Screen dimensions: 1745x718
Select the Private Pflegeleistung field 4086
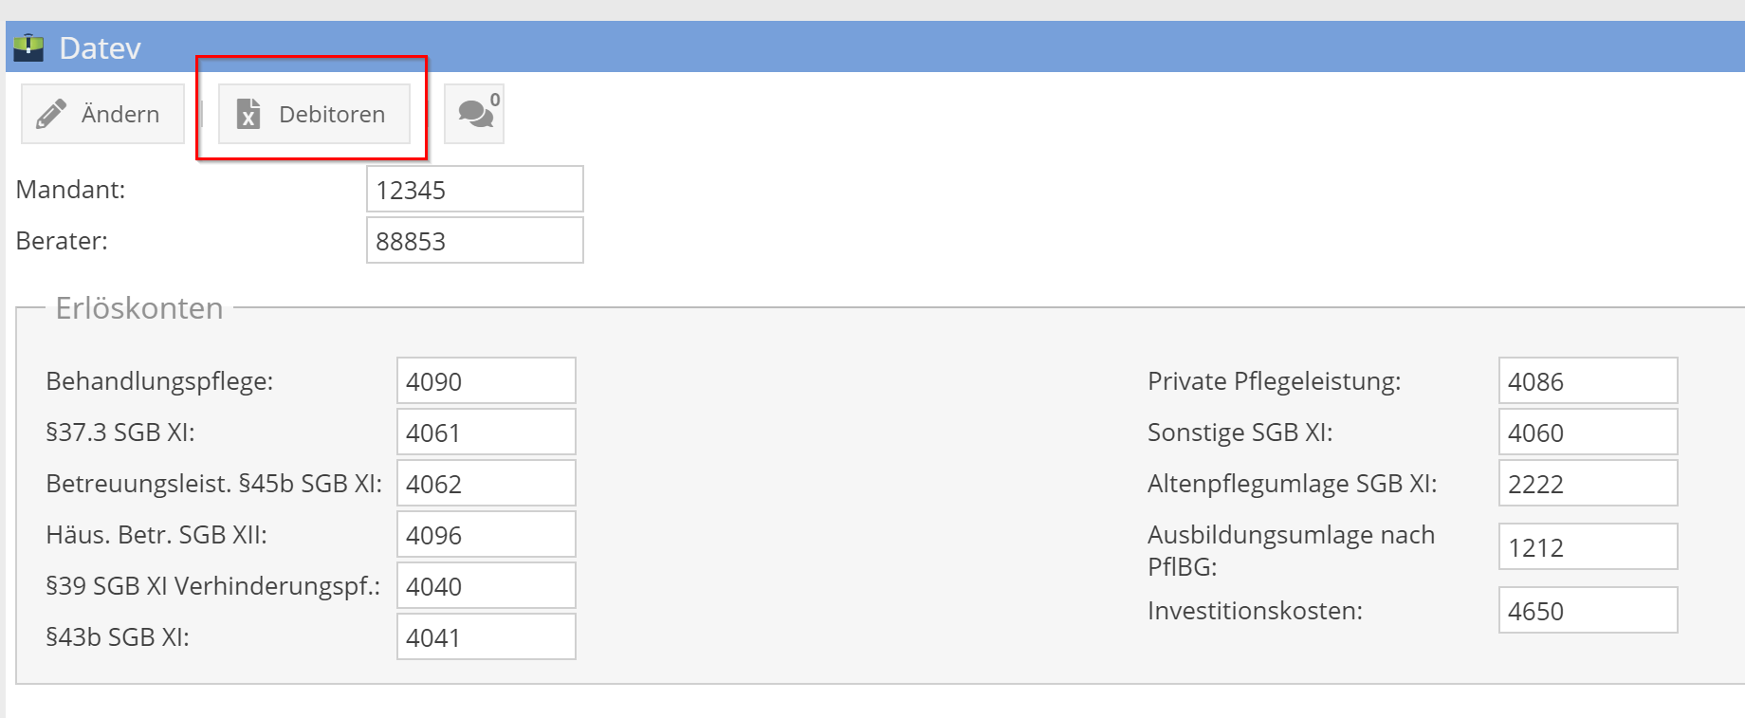coord(1588,380)
